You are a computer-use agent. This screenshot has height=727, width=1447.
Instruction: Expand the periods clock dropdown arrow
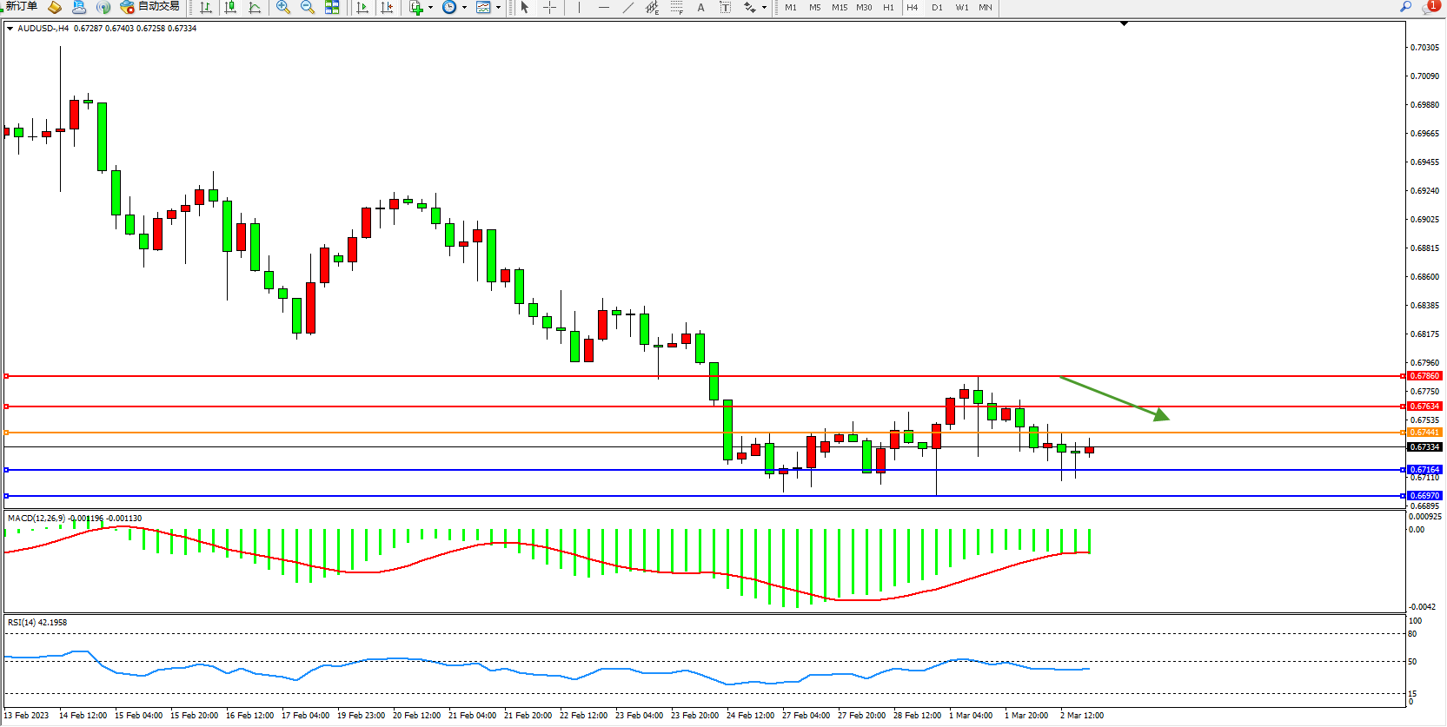[464, 8]
